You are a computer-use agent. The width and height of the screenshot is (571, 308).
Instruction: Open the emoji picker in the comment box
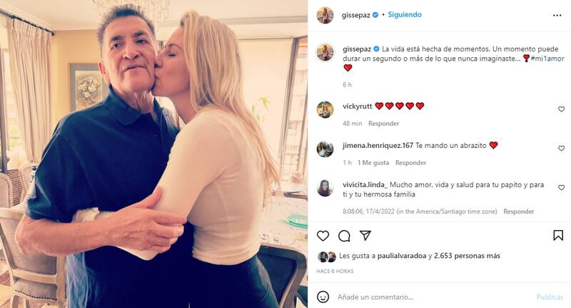(323, 297)
